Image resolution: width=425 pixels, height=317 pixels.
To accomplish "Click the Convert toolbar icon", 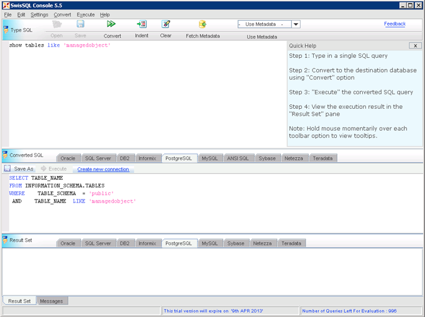I will tap(111, 25).
